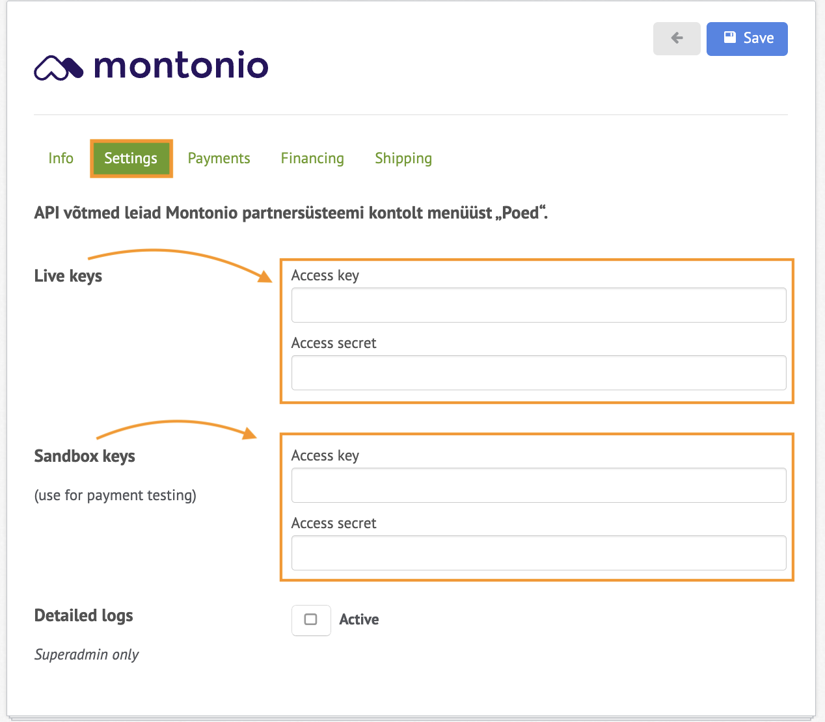825x722 pixels.
Task: Click '(use for payment testing)' text
Action: [115, 495]
